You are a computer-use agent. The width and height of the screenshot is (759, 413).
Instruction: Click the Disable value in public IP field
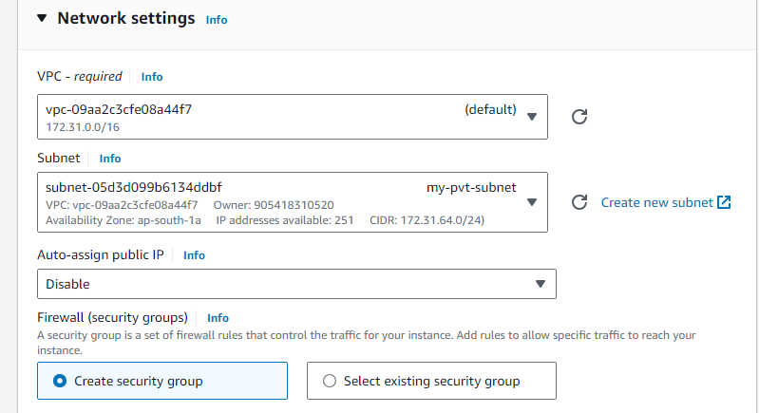[x=68, y=284]
